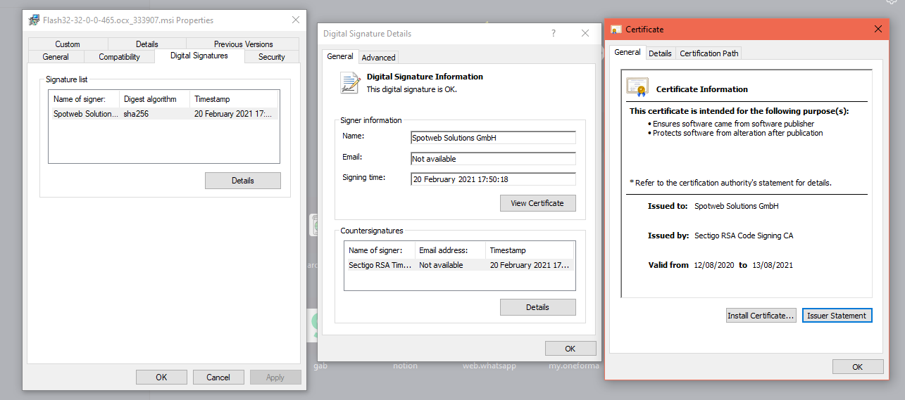This screenshot has height=400, width=905.
Task: Click the Issuer Statement button
Action: [837, 316]
